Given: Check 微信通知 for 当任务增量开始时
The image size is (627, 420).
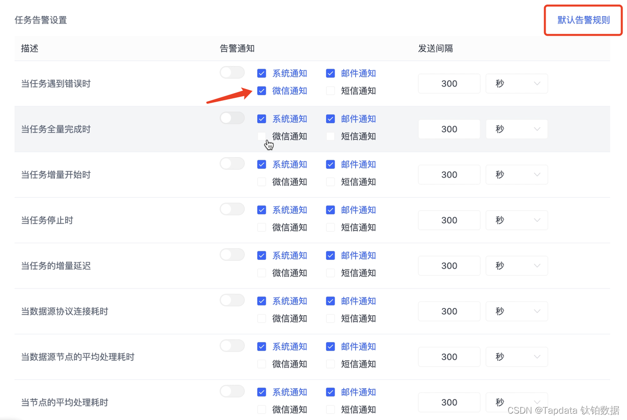Looking at the screenshot, I should click(x=262, y=182).
